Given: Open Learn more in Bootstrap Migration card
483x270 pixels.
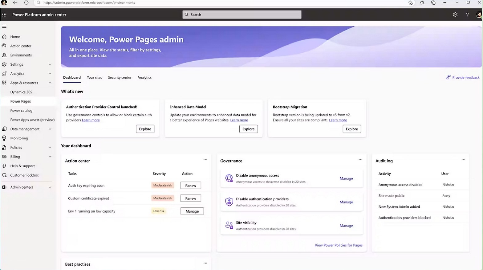Looking at the screenshot, I should pos(338,120).
